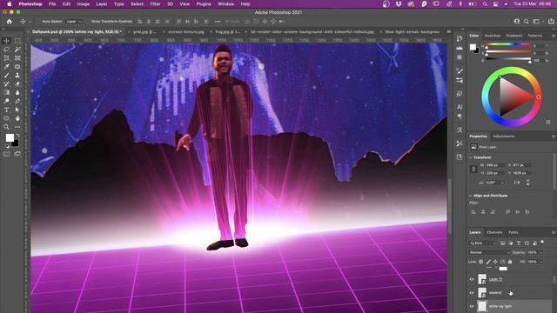557x313 pixels.
Task: Select the Eyedropper tool
Action: click(6, 66)
